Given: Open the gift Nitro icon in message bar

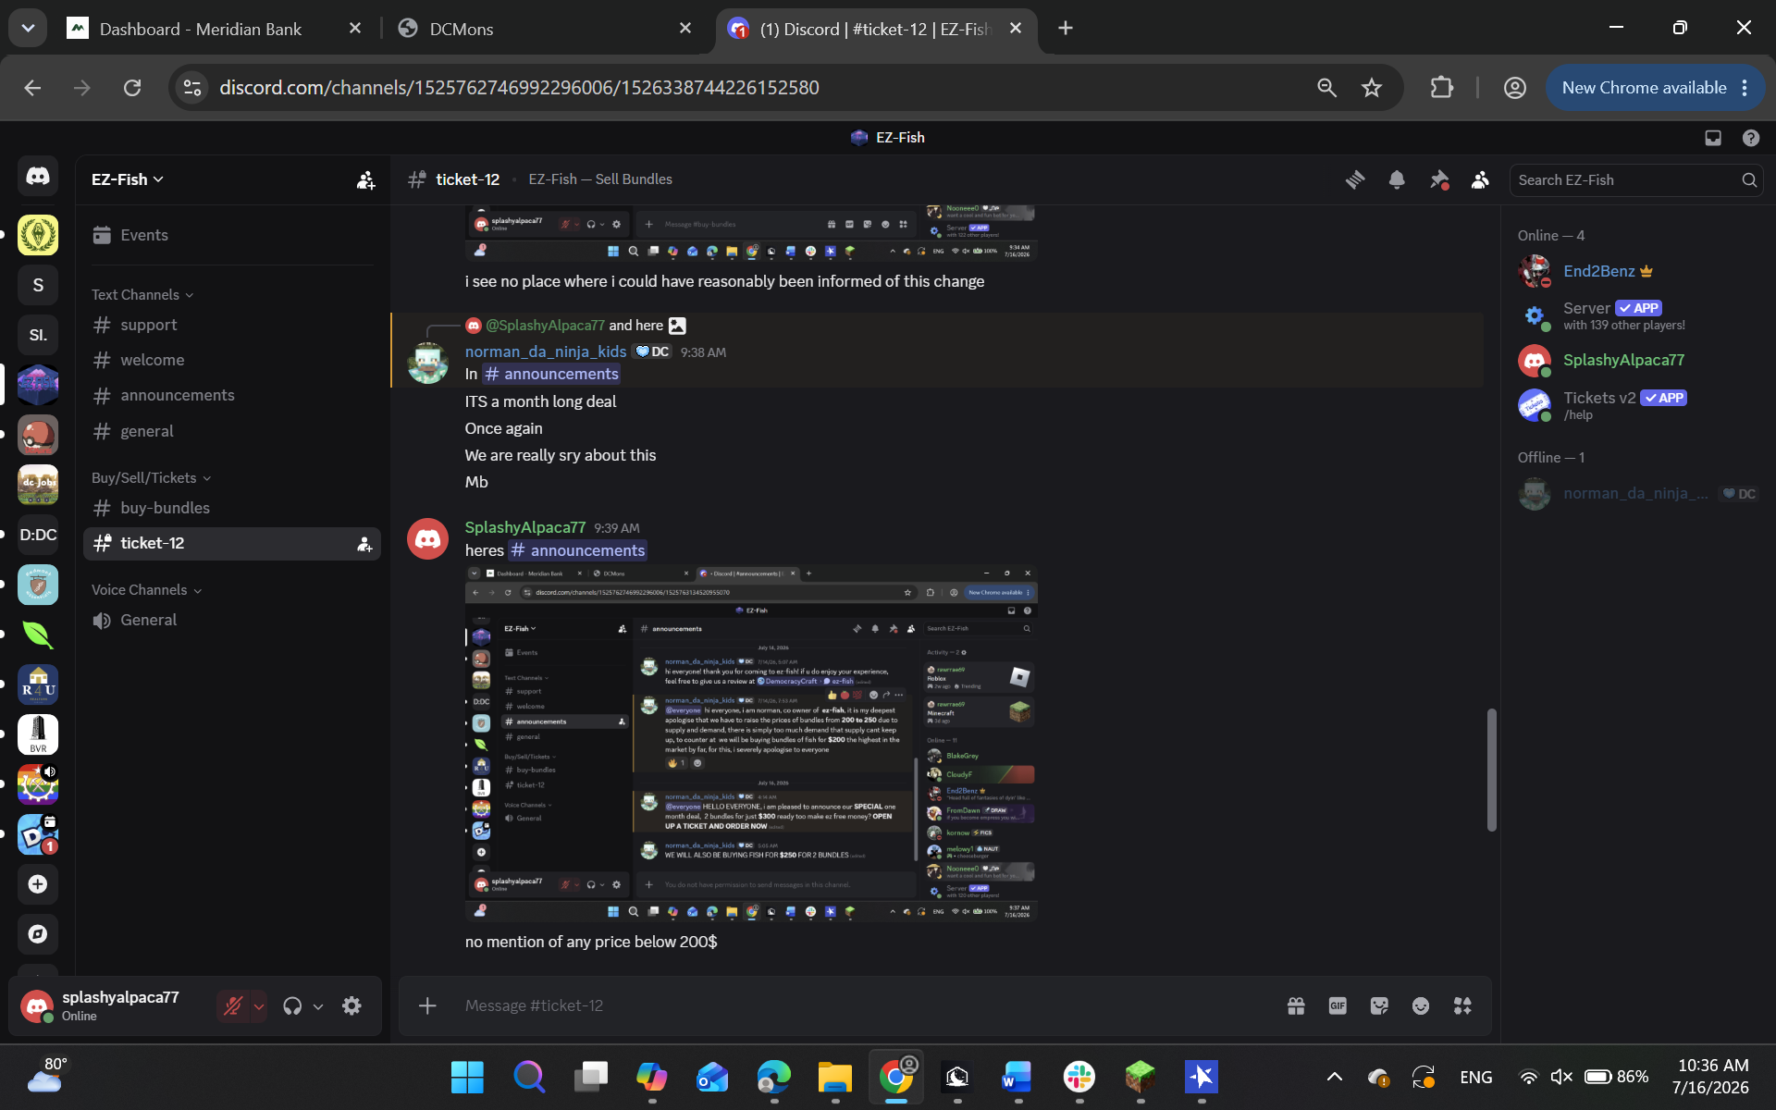Looking at the screenshot, I should tap(1296, 1005).
